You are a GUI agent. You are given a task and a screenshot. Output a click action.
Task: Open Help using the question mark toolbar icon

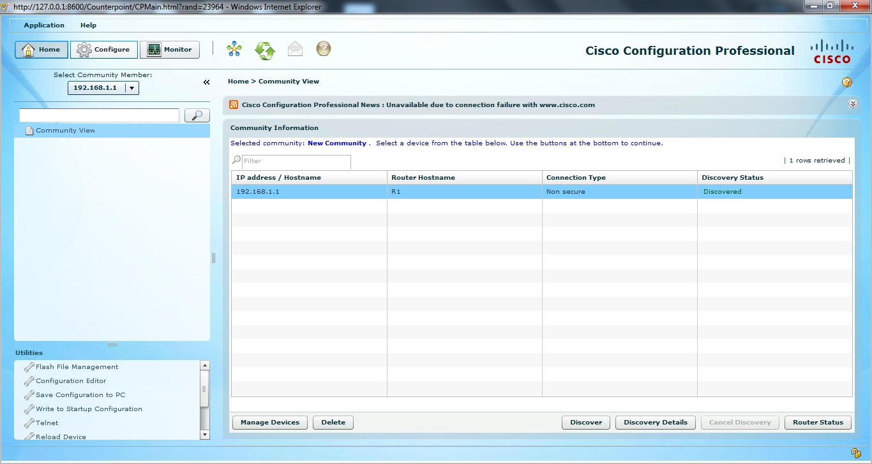324,49
